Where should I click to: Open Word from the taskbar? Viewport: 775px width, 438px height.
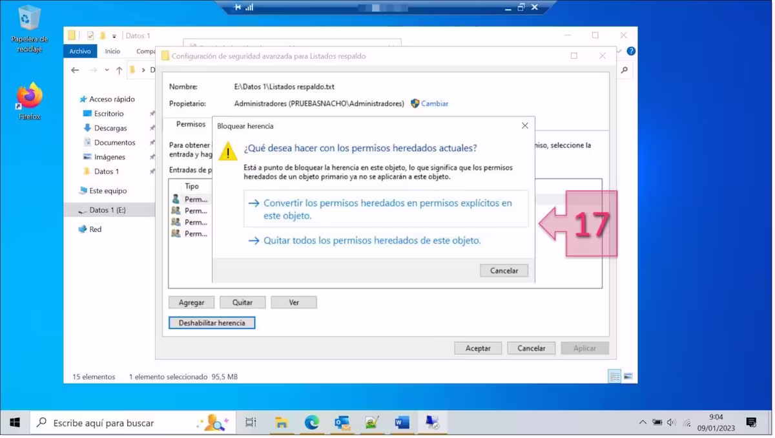tap(402, 422)
